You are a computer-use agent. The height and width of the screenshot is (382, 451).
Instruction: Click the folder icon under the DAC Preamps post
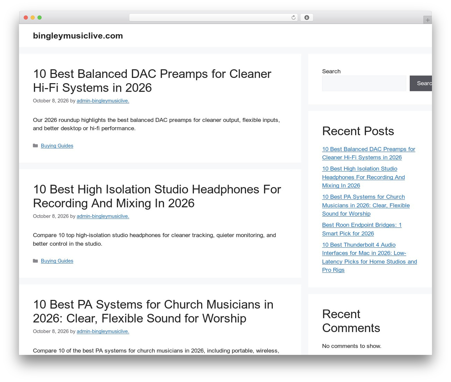35,146
